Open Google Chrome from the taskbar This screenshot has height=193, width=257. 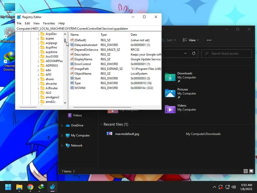(x=30, y=187)
